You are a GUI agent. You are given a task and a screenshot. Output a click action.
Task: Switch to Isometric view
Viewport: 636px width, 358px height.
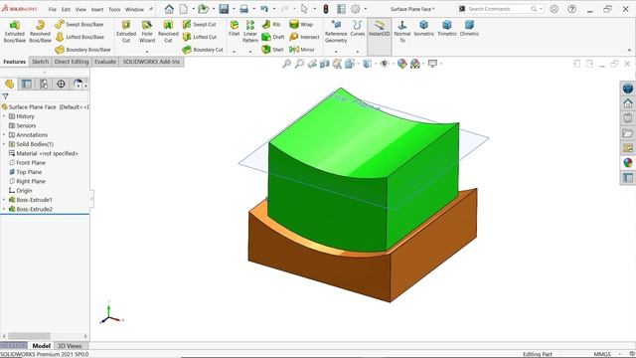424,29
